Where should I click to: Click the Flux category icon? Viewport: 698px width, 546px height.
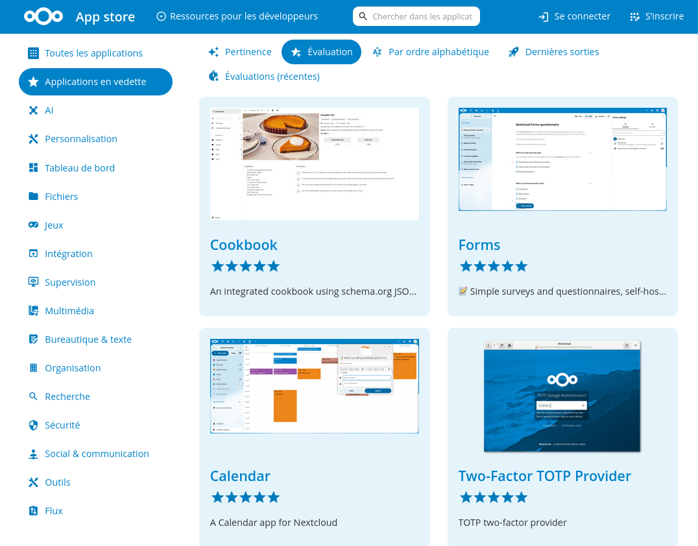(34, 511)
